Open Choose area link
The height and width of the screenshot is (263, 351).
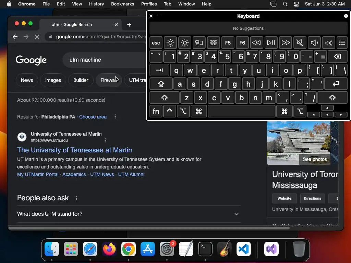pyautogui.click(x=93, y=117)
